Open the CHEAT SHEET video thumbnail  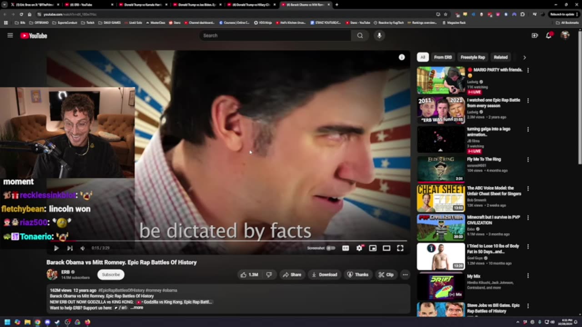(x=441, y=198)
